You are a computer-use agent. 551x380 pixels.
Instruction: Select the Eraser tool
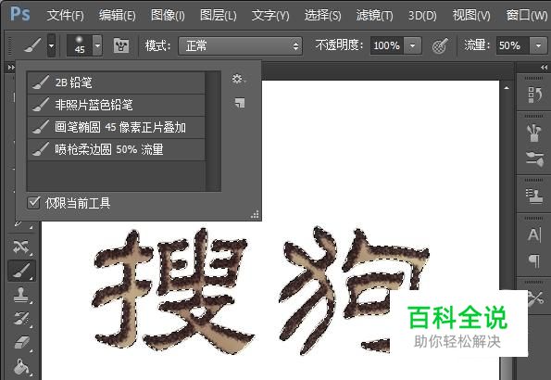coord(21,342)
